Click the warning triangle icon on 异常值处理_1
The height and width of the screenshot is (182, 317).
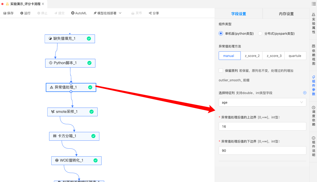coord(52,87)
